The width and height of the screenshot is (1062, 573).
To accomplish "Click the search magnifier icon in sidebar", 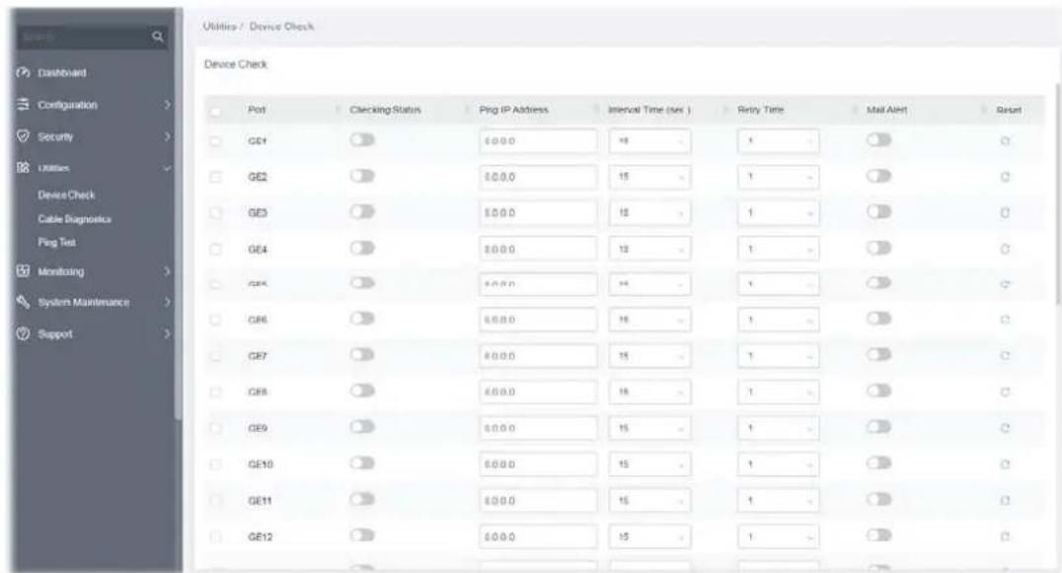I will [x=158, y=36].
